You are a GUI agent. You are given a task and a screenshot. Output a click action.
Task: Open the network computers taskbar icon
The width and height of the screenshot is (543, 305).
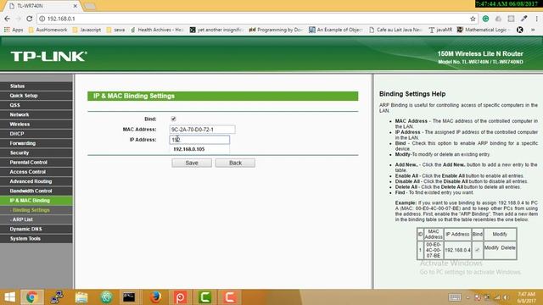[57, 297]
